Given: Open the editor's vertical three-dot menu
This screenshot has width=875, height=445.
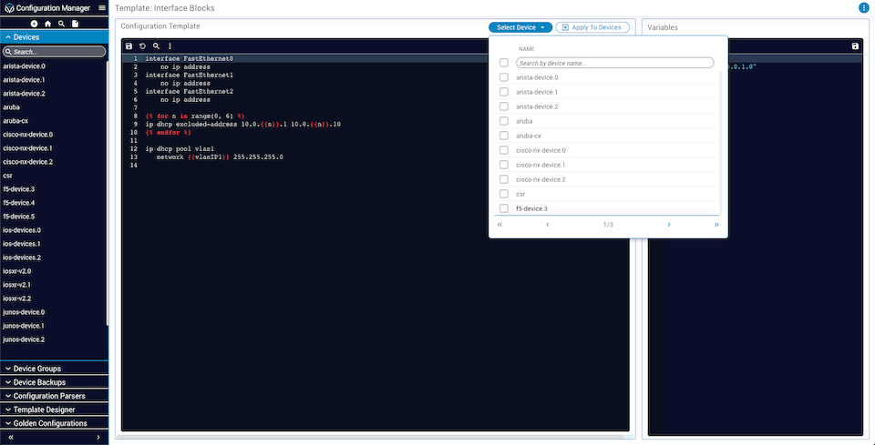Looking at the screenshot, I should coord(170,46).
